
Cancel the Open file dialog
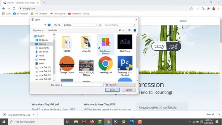coord(129,90)
